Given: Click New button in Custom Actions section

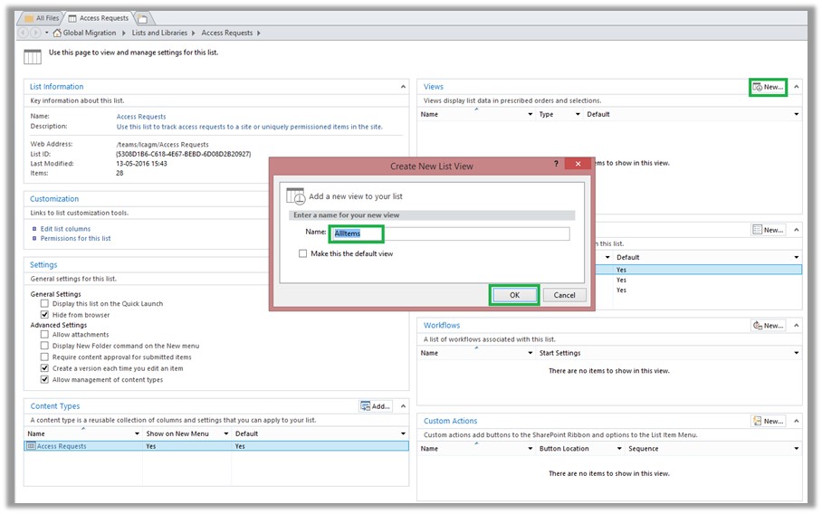Looking at the screenshot, I should tap(768, 421).
